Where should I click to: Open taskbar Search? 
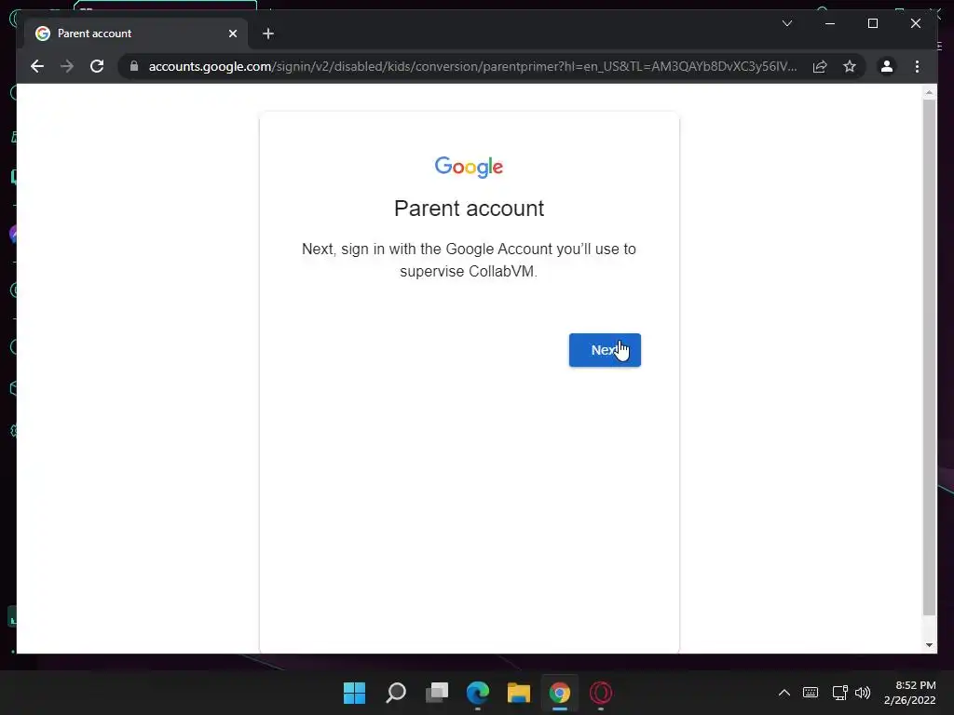coord(395,693)
